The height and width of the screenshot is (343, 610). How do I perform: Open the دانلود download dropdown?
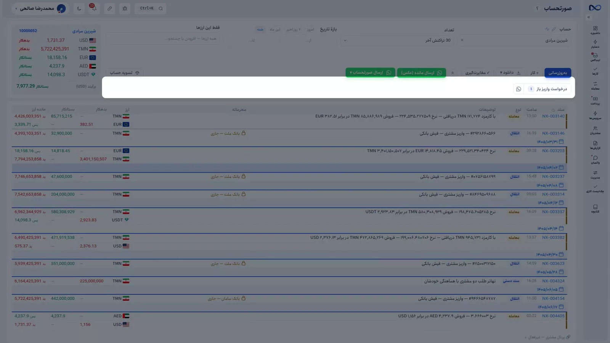[x=510, y=72]
